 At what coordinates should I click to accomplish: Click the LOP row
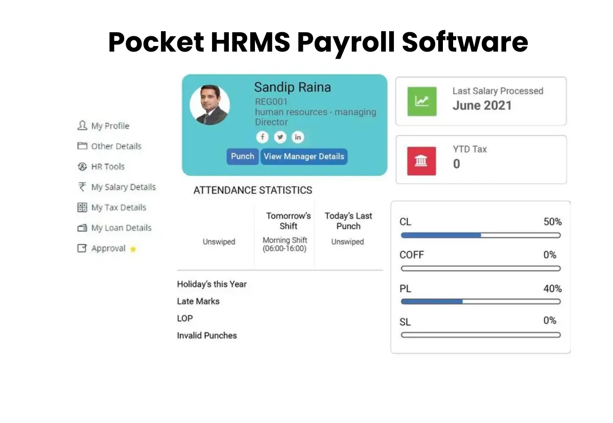185,318
